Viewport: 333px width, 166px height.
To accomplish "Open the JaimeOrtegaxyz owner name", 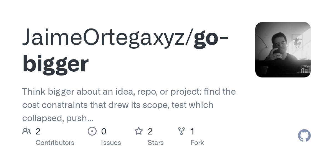I will (106, 38).
